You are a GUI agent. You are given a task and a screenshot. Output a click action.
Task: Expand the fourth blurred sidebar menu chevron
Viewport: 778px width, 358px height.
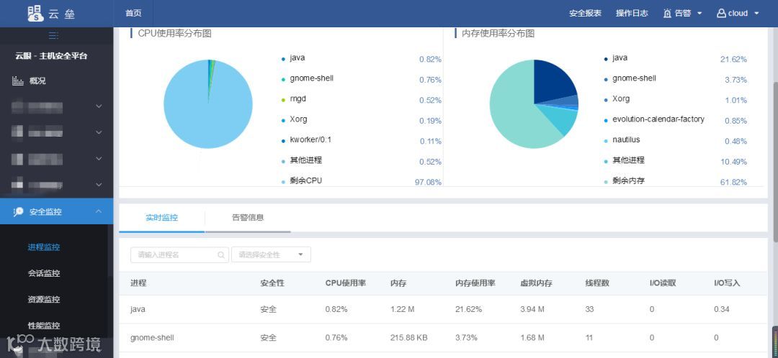click(x=99, y=185)
